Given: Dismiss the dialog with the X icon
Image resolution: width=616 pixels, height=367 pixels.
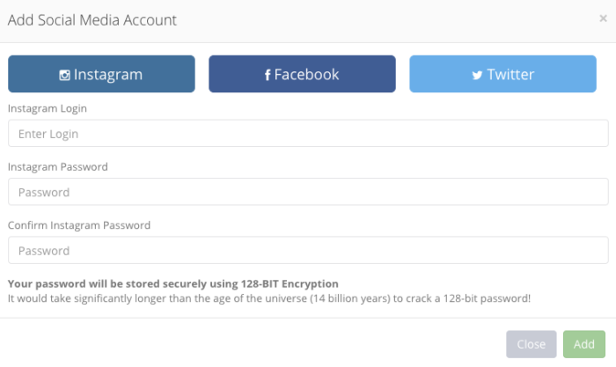Looking at the screenshot, I should click(603, 18).
